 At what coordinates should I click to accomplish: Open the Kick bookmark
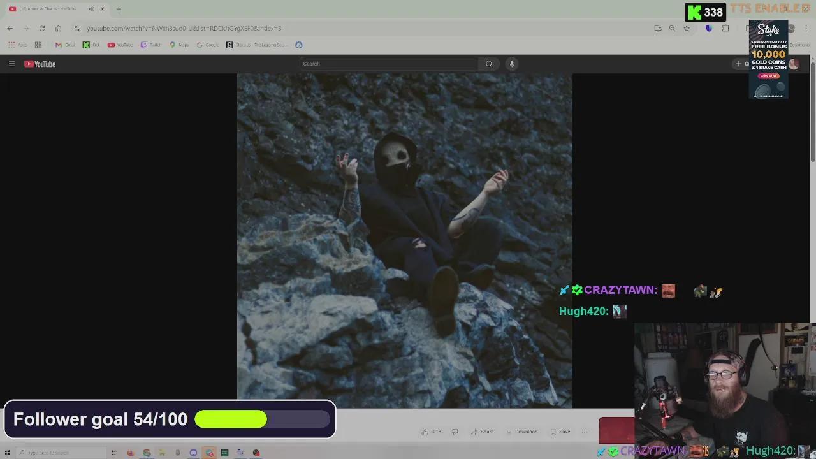tap(91, 45)
